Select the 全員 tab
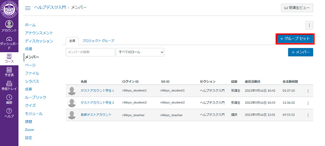The height and width of the screenshot is (146, 325). pyautogui.click(x=72, y=41)
